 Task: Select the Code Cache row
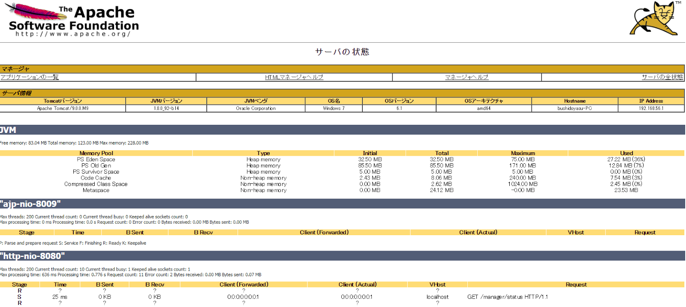click(x=342, y=178)
